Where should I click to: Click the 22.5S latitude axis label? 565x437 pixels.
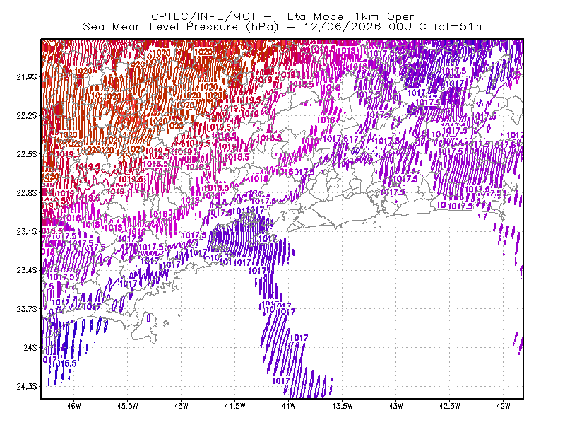click(x=27, y=154)
